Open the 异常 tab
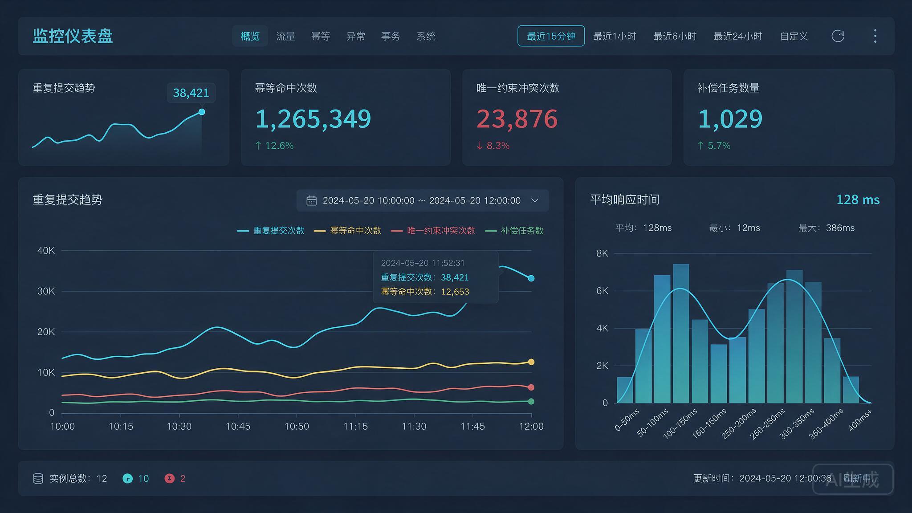 click(x=356, y=36)
